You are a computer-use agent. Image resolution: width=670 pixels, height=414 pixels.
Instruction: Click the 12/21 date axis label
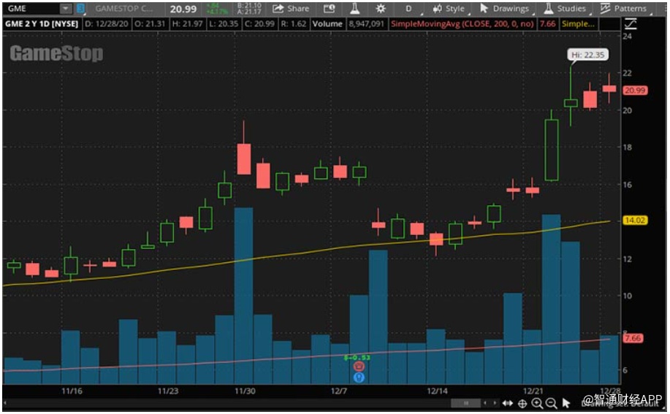point(533,391)
